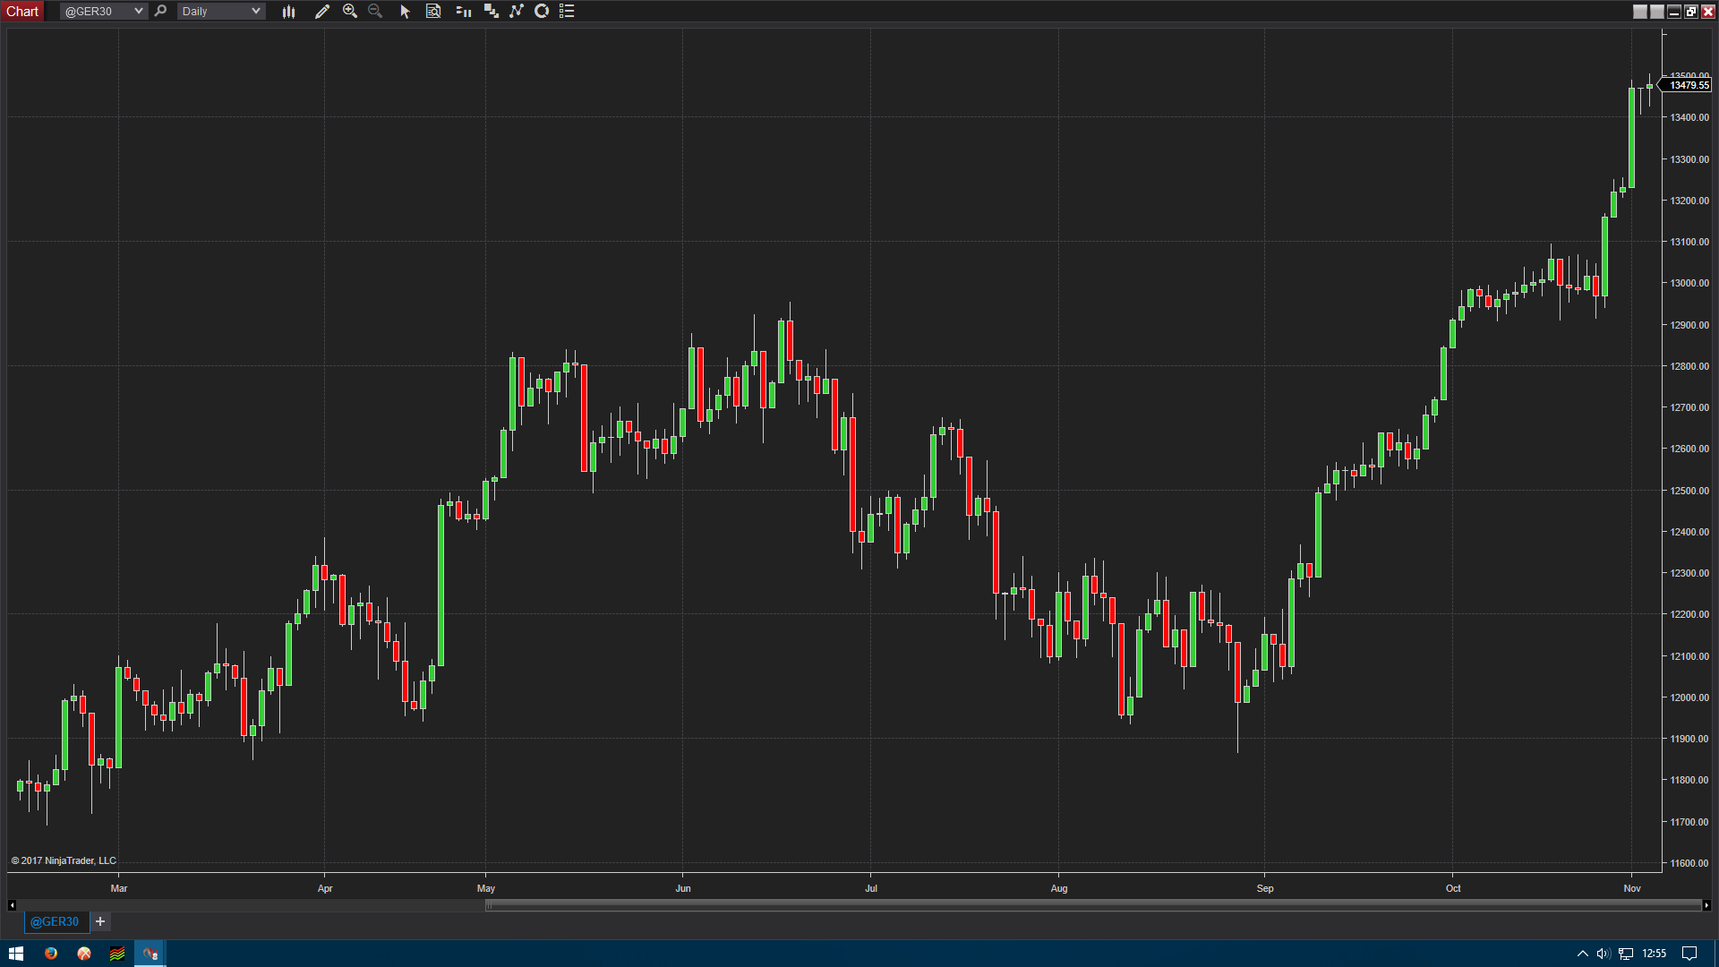Click the zoom in magnifier icon
The width and height of the screenshot is (1719, 967).
[350, 12]
